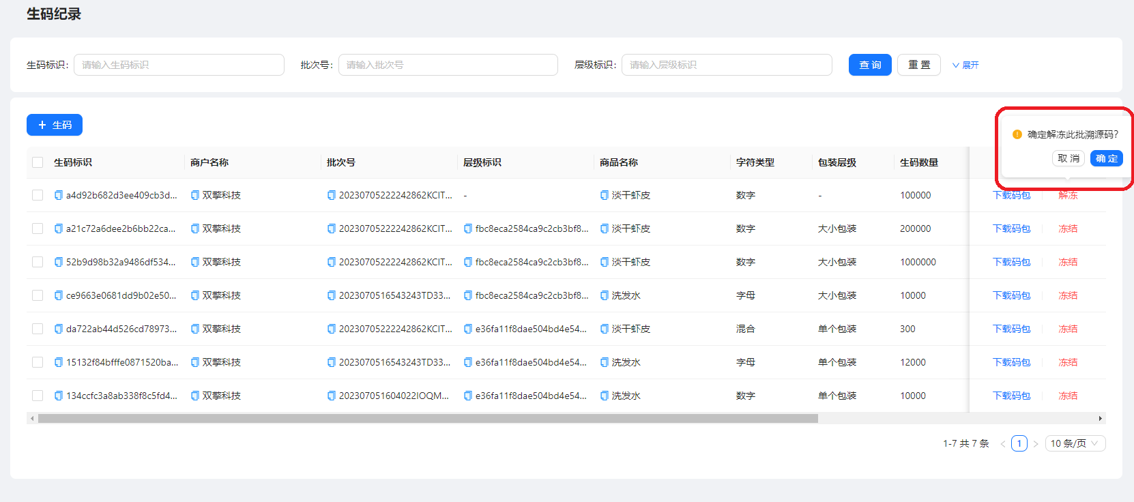Click the scrollbar right arrow
Viewport: 1134px width, 502px height.
[1100, 418]
